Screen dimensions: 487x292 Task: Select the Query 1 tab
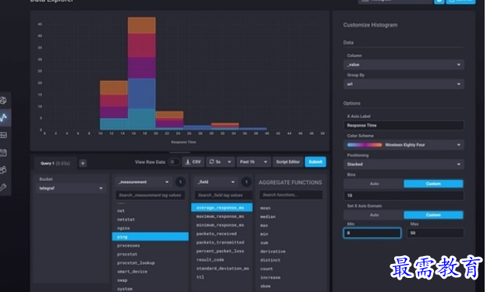tap(55, 163)
